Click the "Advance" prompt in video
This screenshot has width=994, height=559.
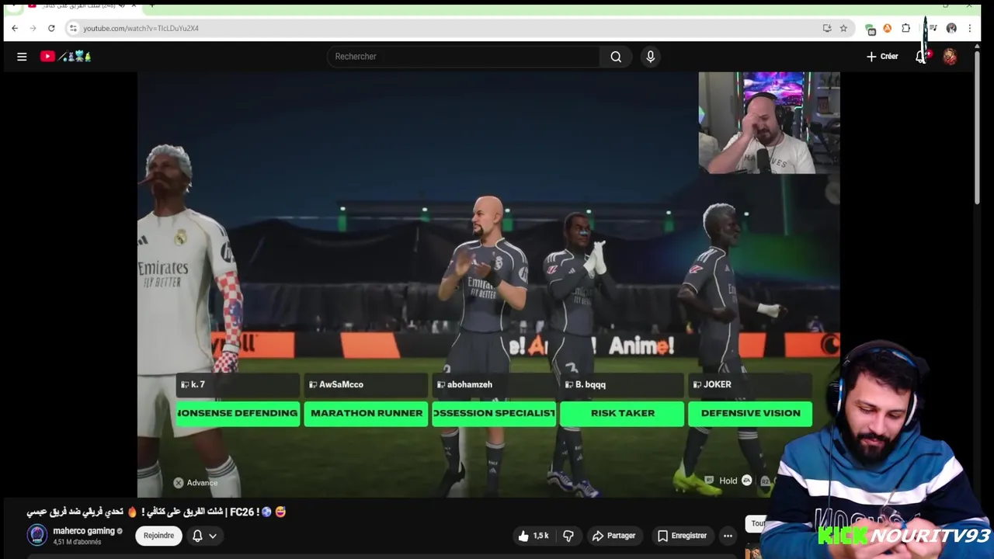click(196, 483)
